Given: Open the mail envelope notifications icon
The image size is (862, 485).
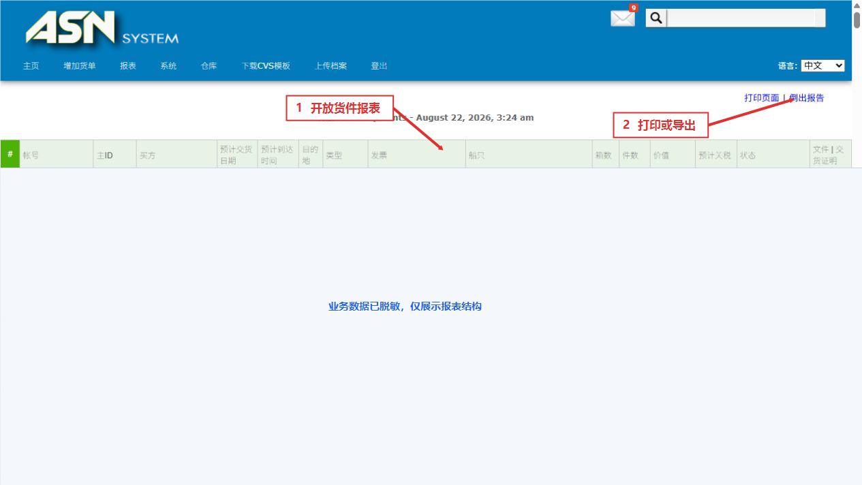Looking at the screenshot, I should coord(623,18).
